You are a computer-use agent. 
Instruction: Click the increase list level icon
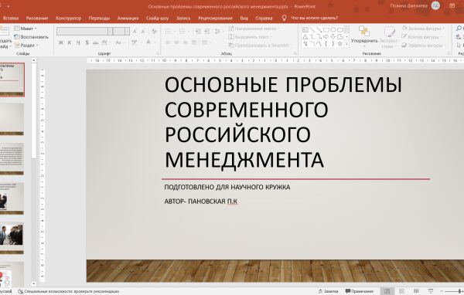[206, 32]
